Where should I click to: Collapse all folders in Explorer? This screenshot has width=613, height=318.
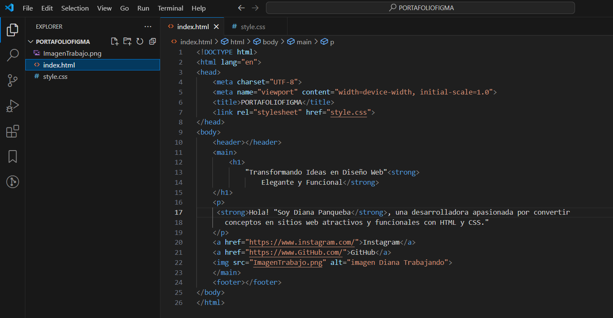click(152, 41)
